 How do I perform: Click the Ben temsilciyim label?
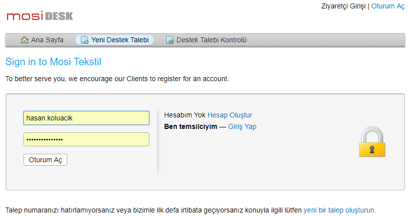191,126
